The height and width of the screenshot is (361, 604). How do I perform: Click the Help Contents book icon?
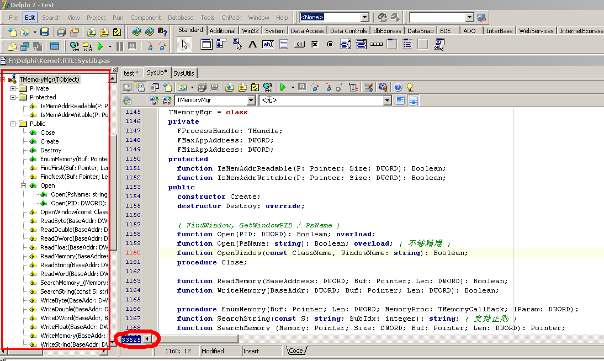point(137,32)
